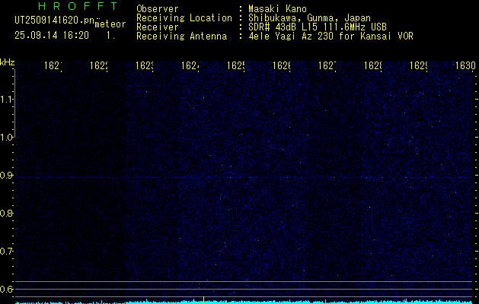Click the yellow marker in bottom power graph
Screen dimensions: 479x304
(x=203, y=300)
